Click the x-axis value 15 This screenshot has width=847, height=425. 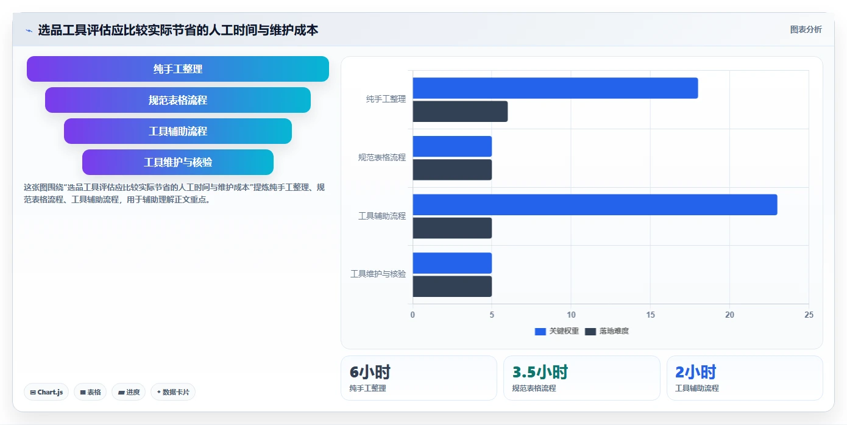(x=650, y=315)
